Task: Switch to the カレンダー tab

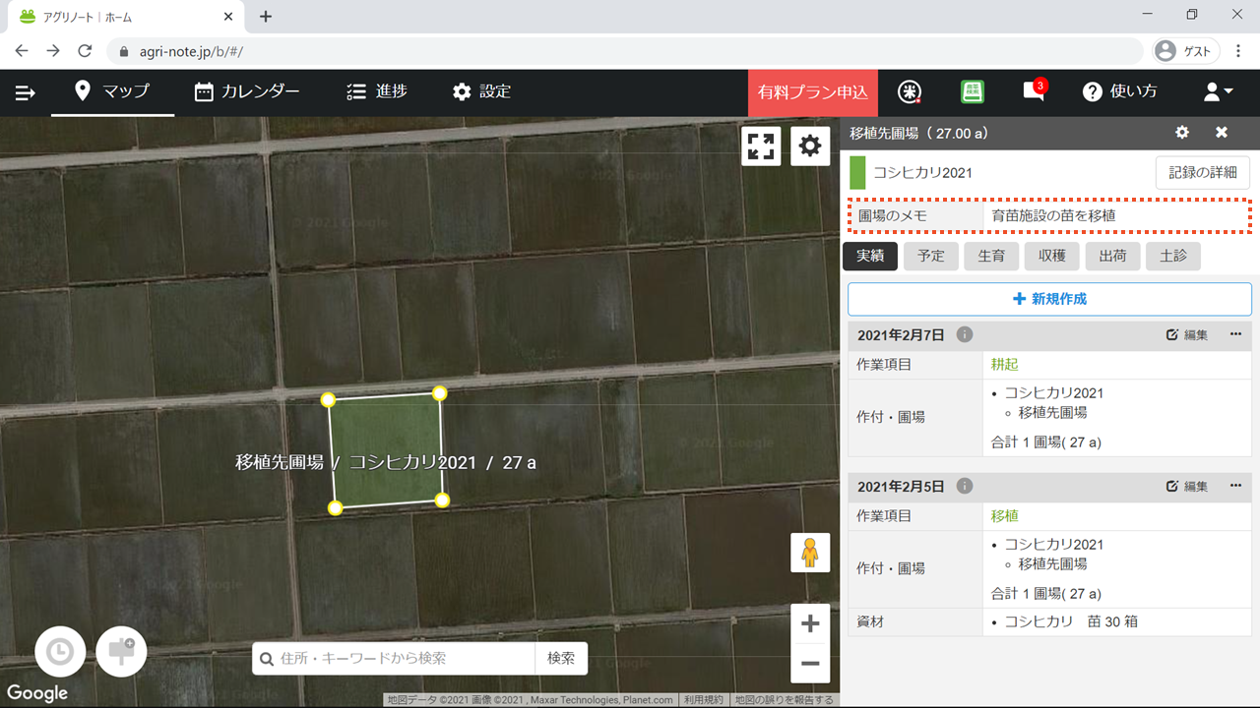Action: (247, 91)
